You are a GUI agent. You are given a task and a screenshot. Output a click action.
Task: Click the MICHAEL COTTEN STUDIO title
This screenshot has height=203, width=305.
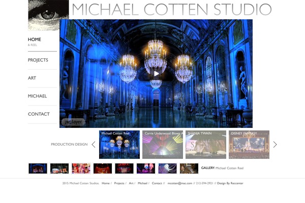tap(172, 9)
